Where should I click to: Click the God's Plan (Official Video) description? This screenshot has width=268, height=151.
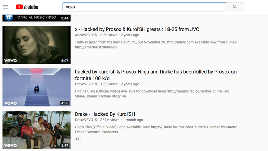pos(156,129)
